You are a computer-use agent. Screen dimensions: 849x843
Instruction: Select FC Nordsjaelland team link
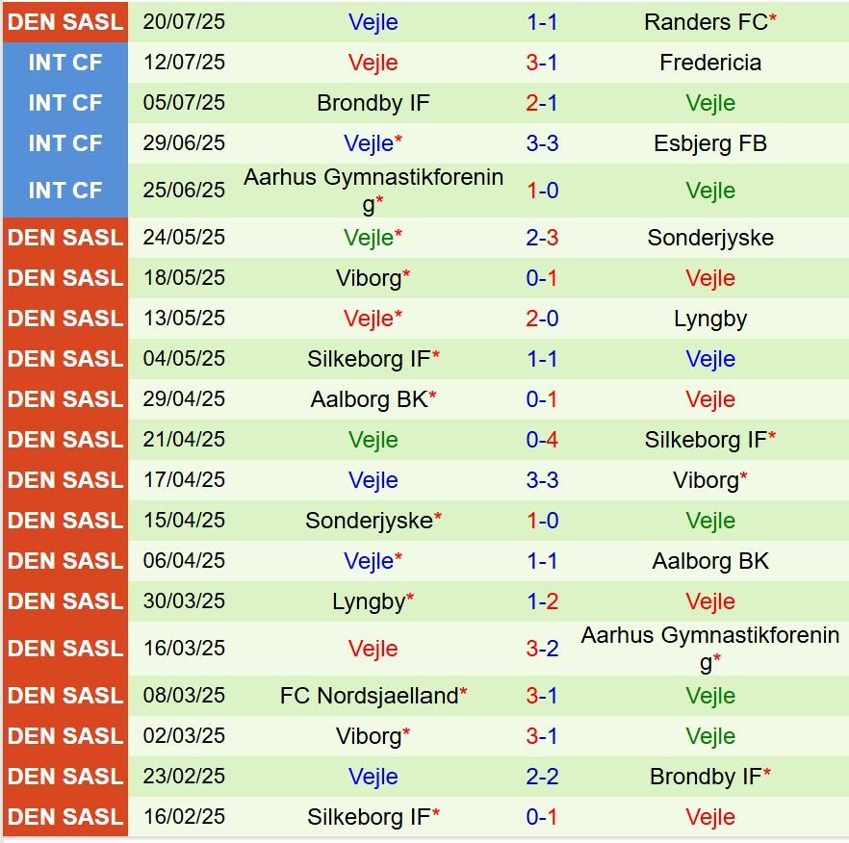[x=370, y=696]
